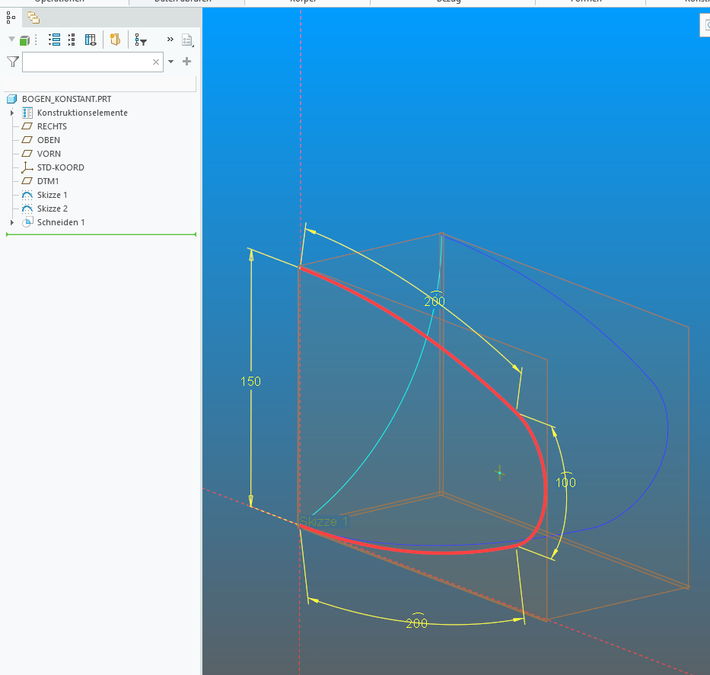
Task: Open the tree columns display icon
Action: [x=91, y=40]
